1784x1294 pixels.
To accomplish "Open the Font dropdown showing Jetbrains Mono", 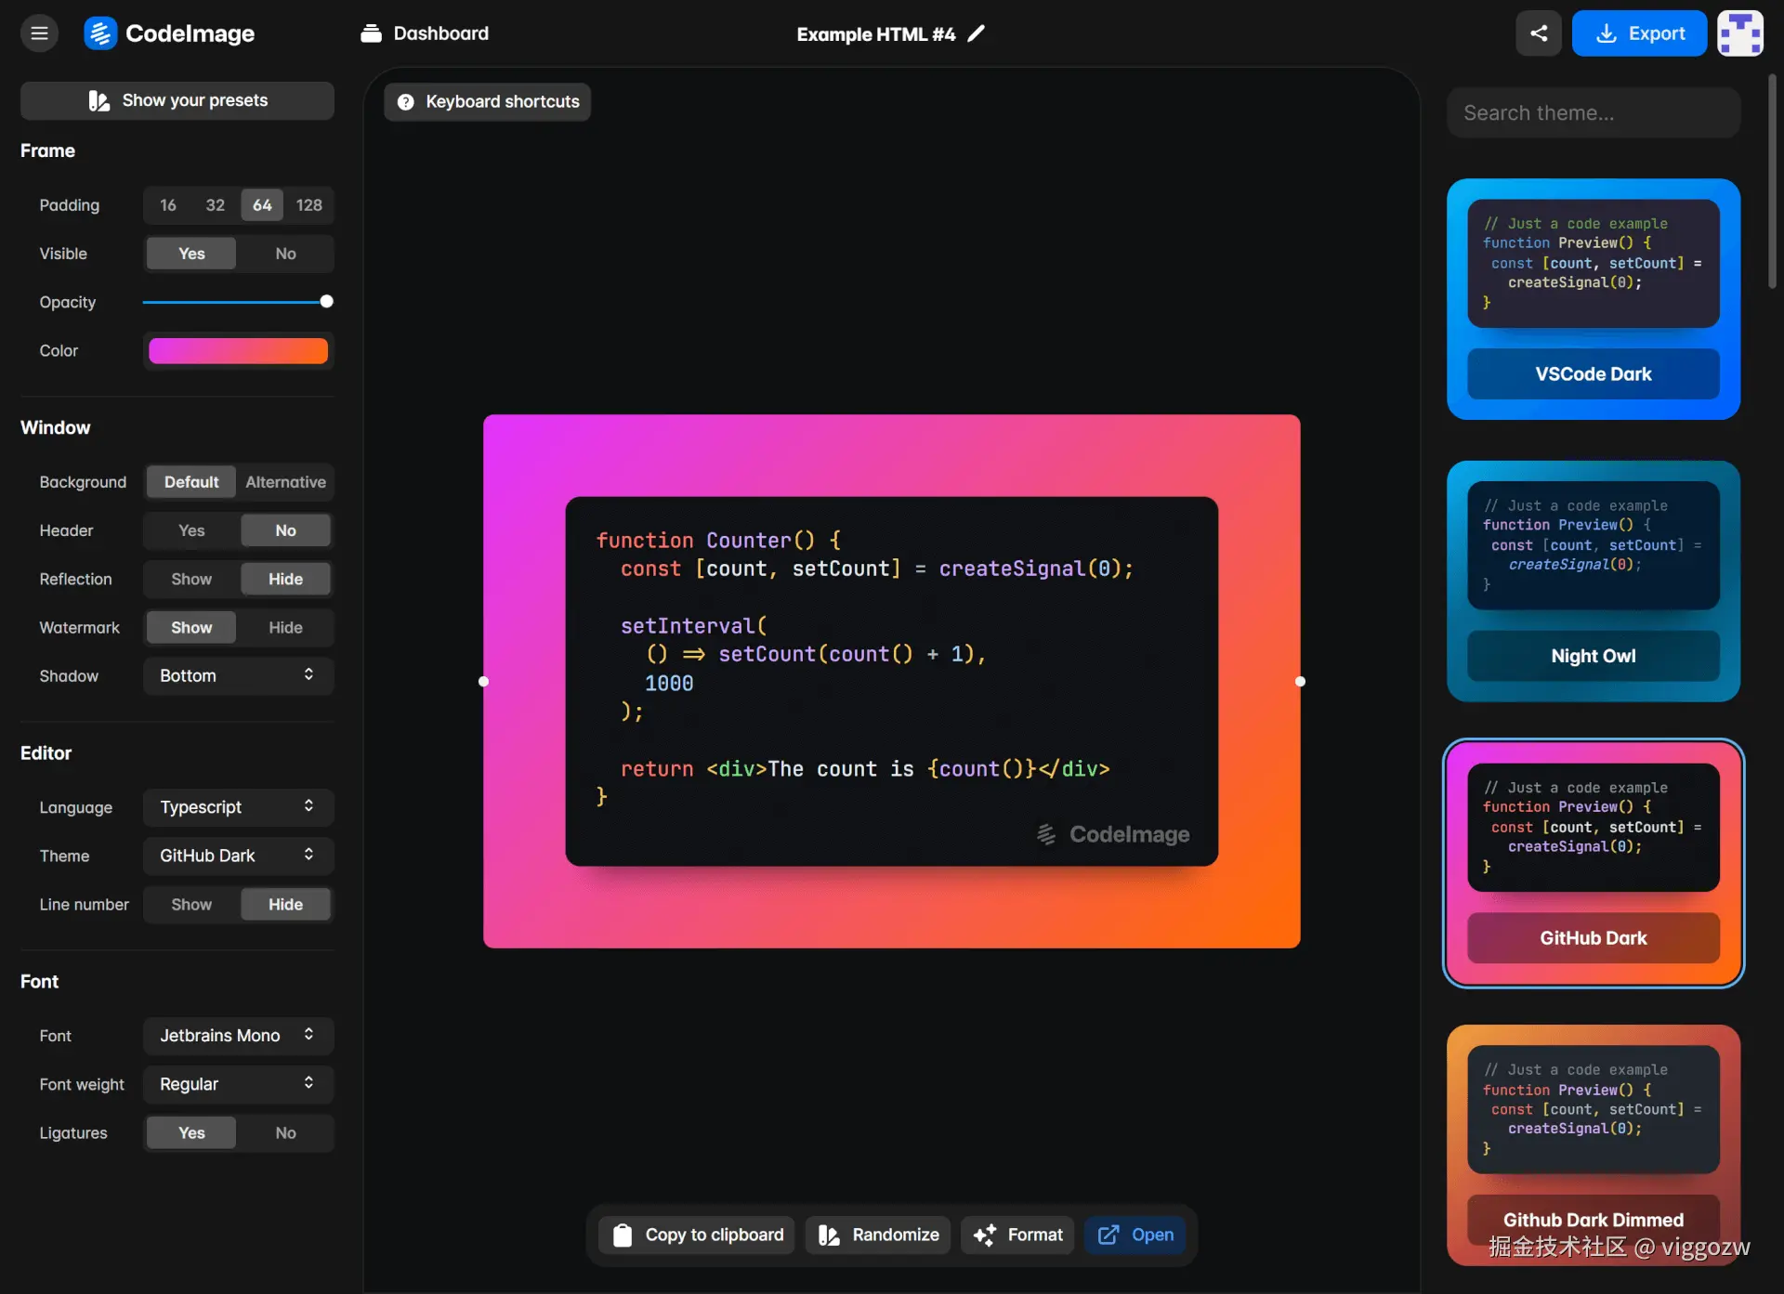I will pyautogui.click(x=238, y=1035).
